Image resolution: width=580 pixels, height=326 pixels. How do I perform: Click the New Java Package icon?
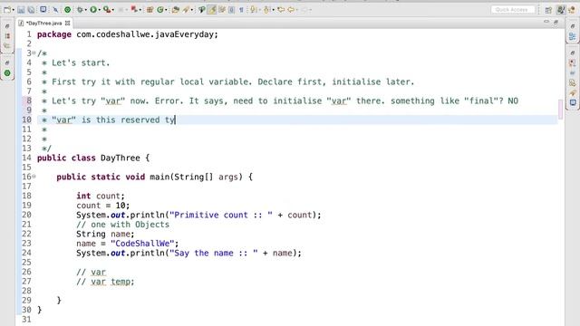pos(150,10)
